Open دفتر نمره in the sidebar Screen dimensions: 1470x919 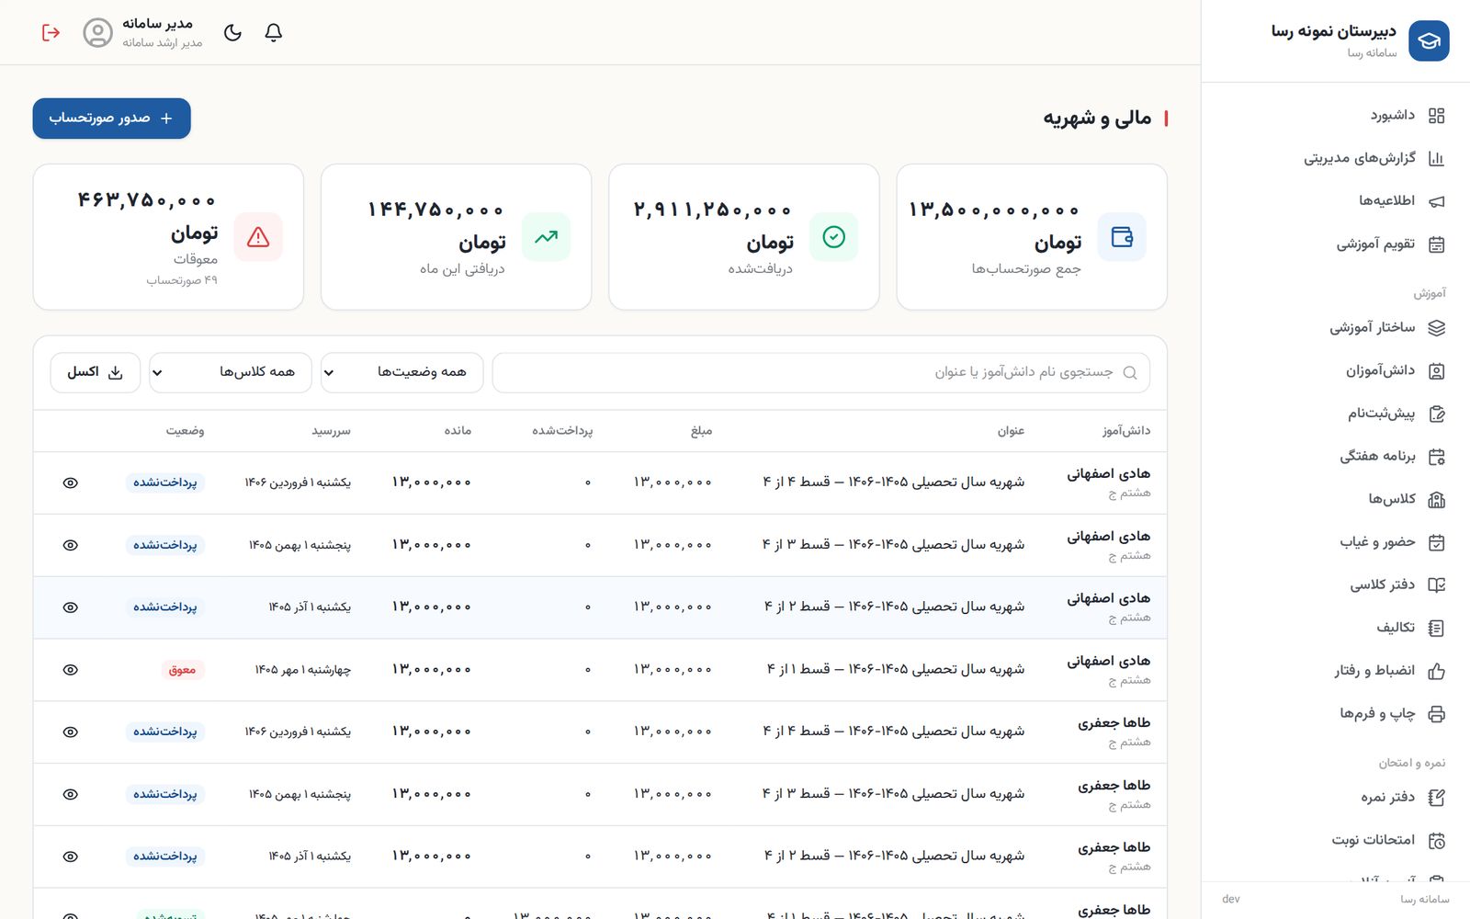[x=1336, y=798]
